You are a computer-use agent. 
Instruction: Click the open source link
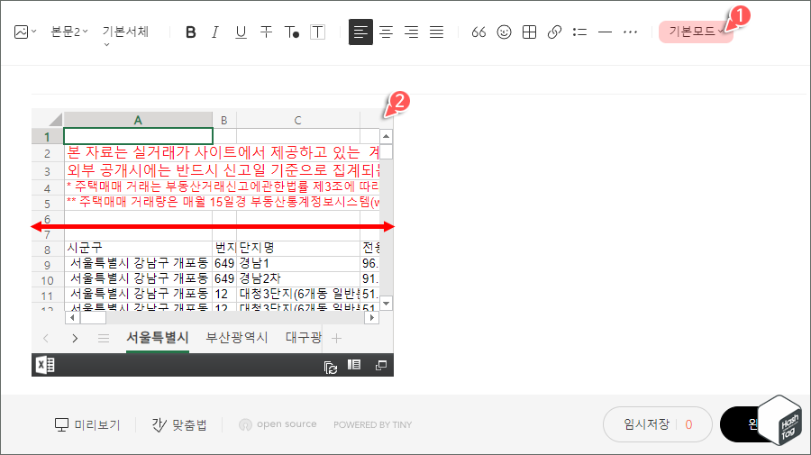click(x=278, y=424)
